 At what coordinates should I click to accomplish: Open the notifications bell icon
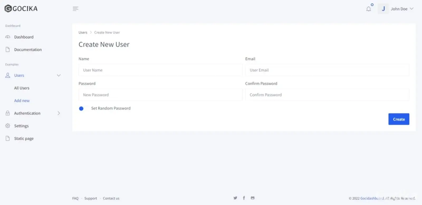368,9
